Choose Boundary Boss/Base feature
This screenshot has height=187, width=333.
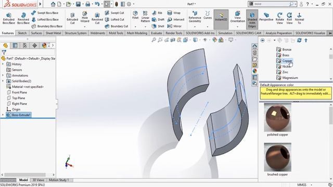(47, 26)
